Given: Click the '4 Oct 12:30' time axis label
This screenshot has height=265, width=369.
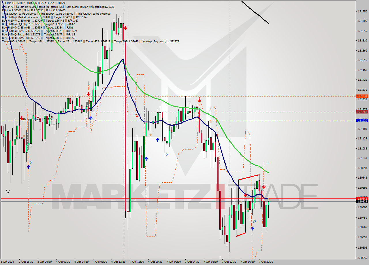Looking at the screenshot, I should click(118, 262).
